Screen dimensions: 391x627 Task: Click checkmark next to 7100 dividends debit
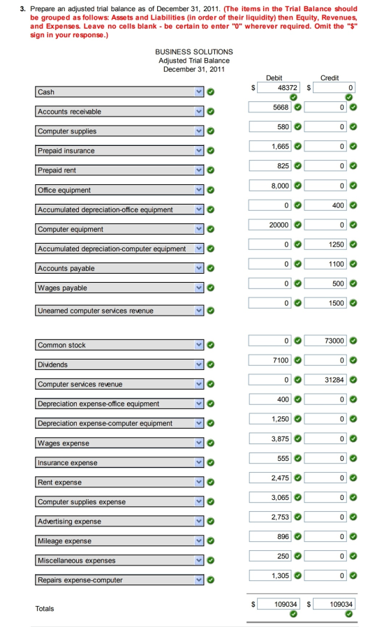coord(297,360)
